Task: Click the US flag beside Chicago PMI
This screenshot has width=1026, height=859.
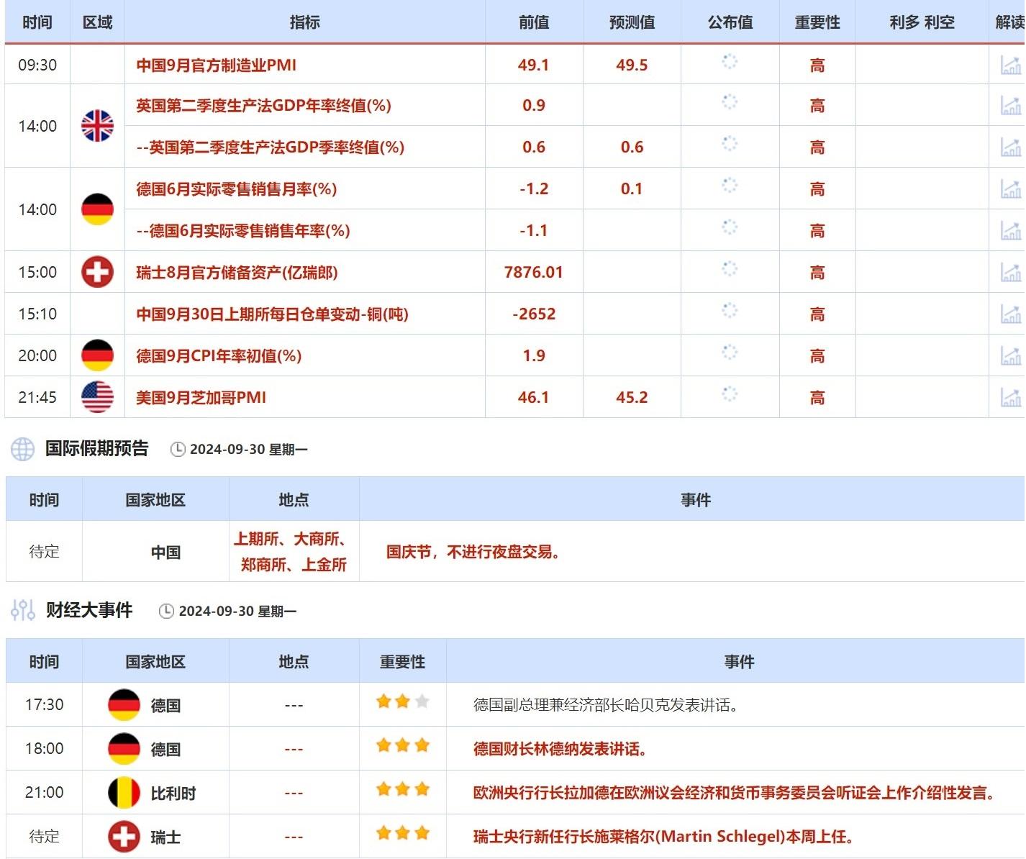Action: point(96,396)
